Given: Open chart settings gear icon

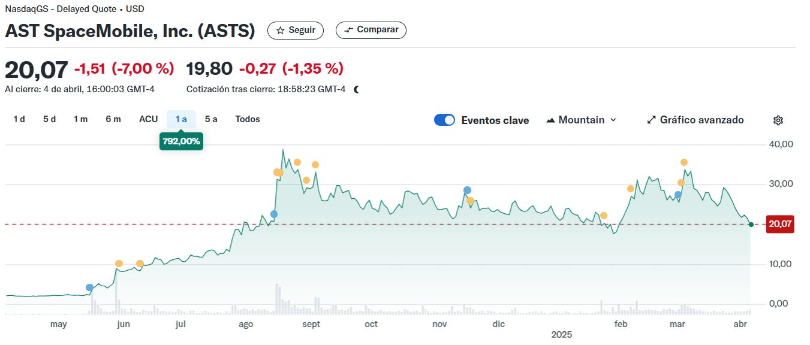Looking at the screenshot, I should (778, 120).
